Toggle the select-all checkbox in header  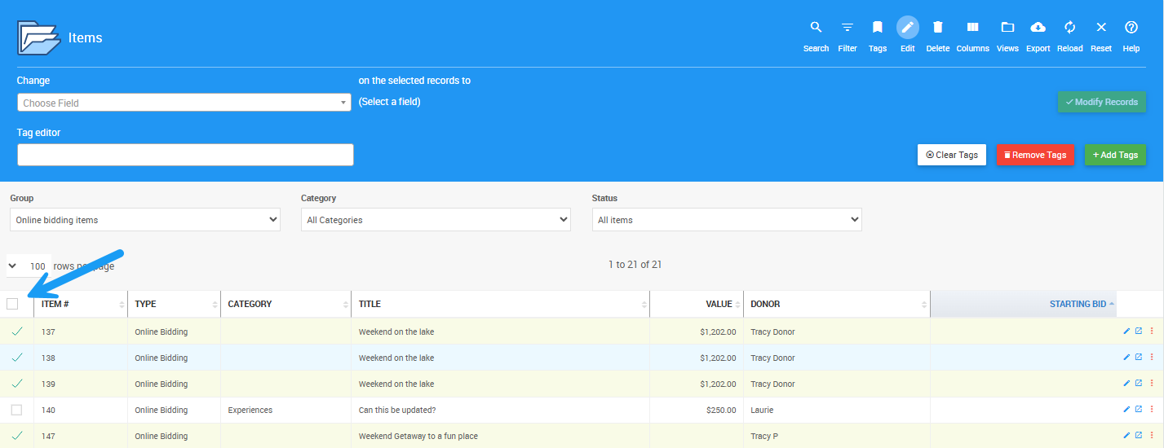coord(12,304)
